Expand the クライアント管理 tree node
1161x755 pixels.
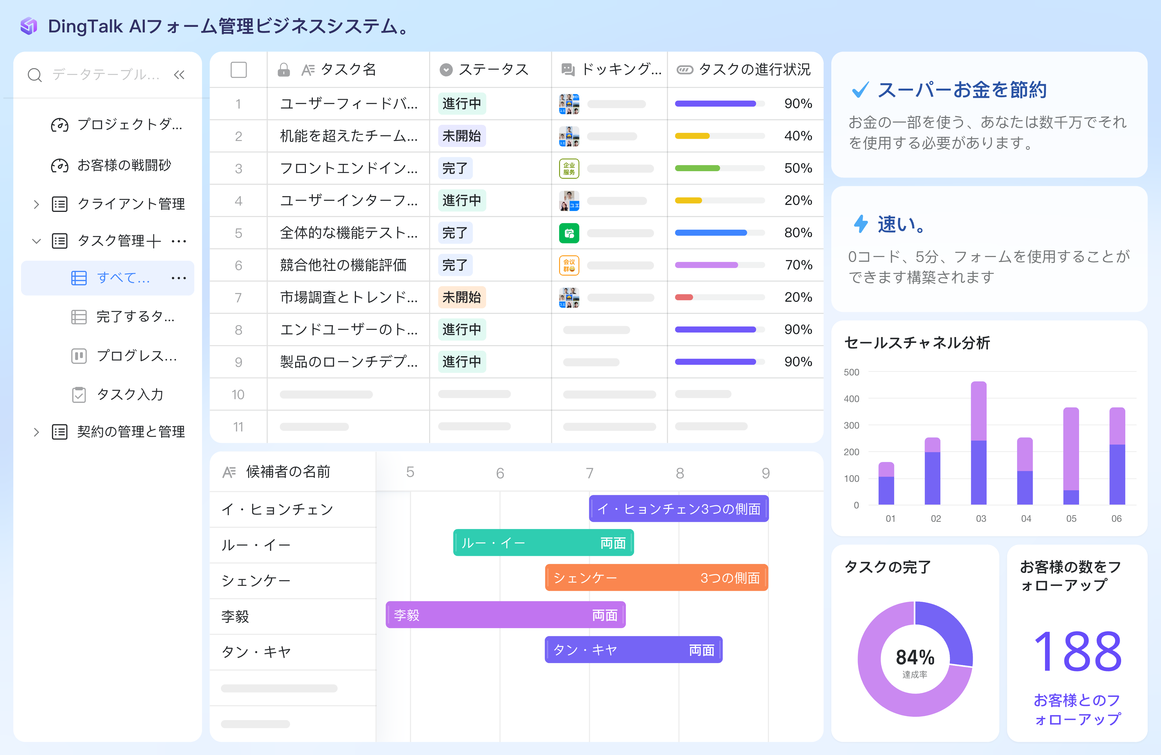(36, 204)
